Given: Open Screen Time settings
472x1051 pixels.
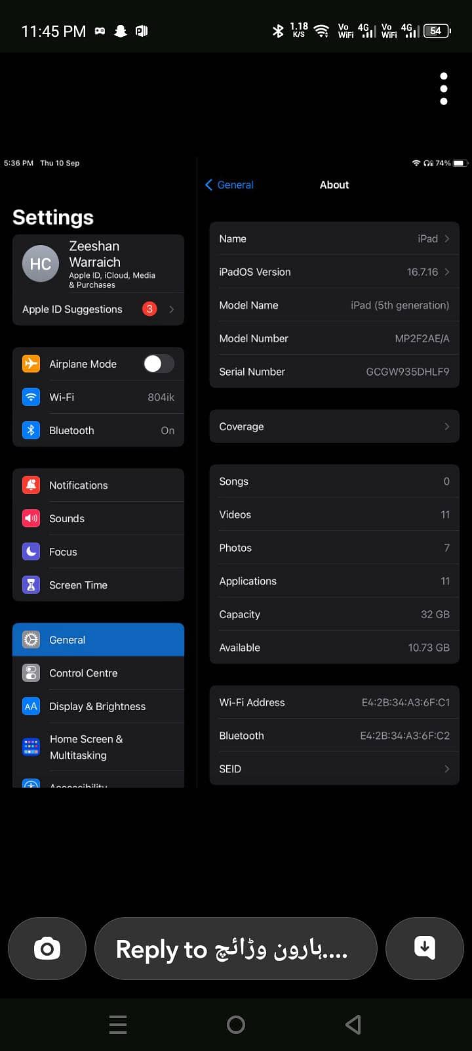Looking at the screenshot, I should click(98, 585).
